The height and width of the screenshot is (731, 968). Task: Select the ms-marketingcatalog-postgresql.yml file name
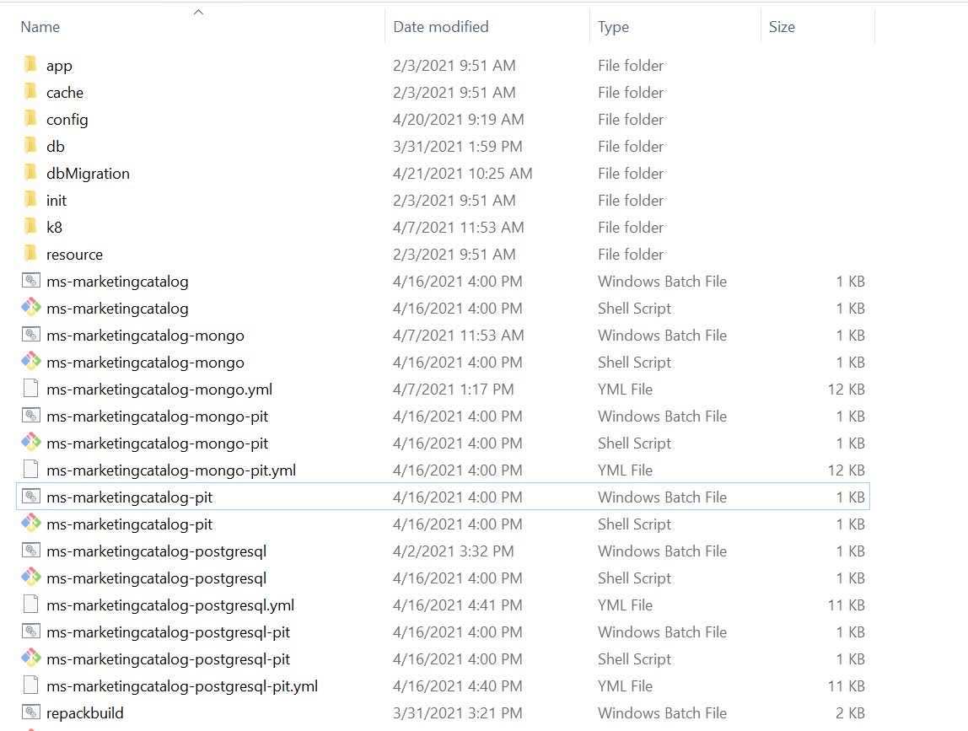170,605
